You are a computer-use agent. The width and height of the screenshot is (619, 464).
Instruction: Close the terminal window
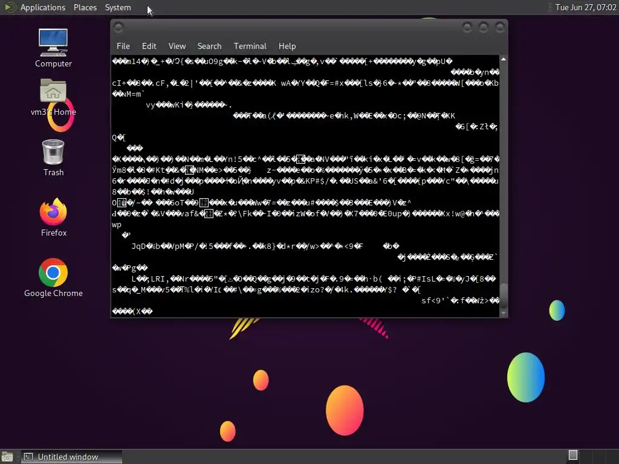click(500, 27)
